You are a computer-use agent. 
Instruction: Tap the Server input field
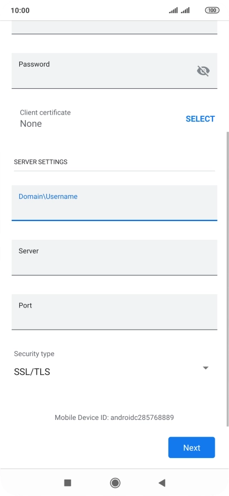(x=114, y=257)
